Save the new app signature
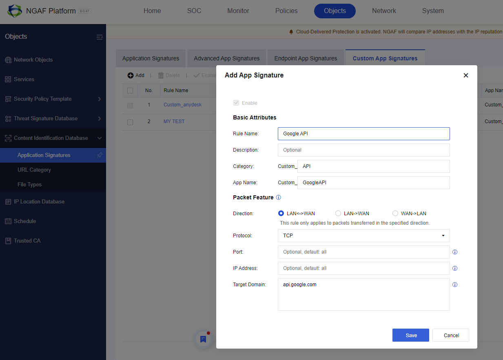503x360 pixels. (x=411, y=335)
